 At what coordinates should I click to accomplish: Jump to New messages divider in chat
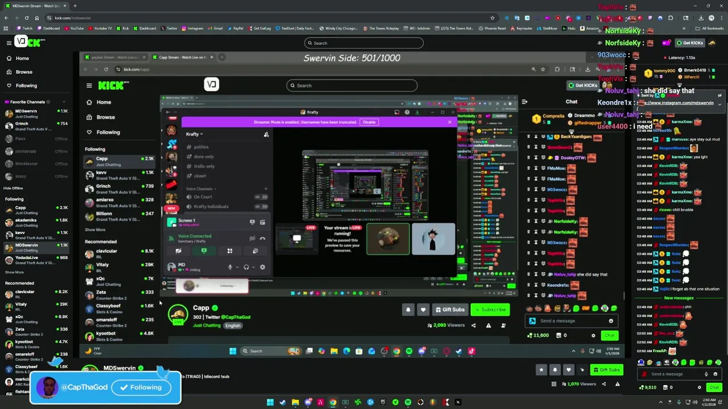pos(679,298)
